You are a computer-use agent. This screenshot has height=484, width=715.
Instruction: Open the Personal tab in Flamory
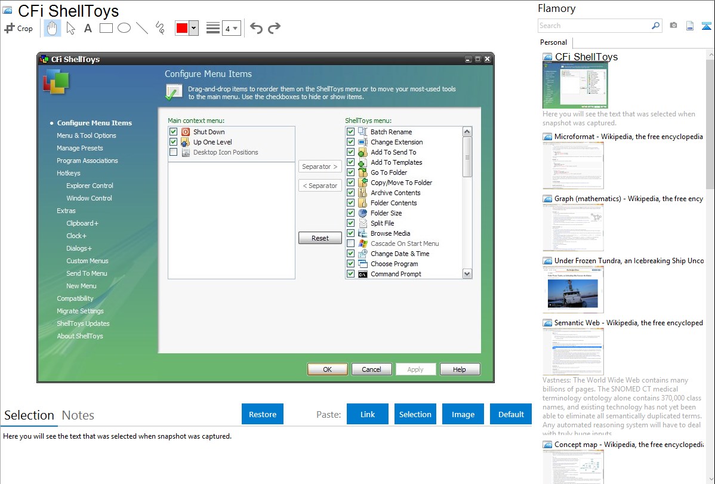pos(554,42)
